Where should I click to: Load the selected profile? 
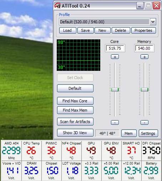tap(67, 30)
